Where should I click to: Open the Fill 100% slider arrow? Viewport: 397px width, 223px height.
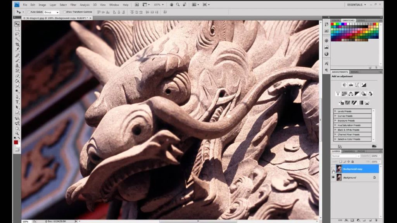[380, 161]
